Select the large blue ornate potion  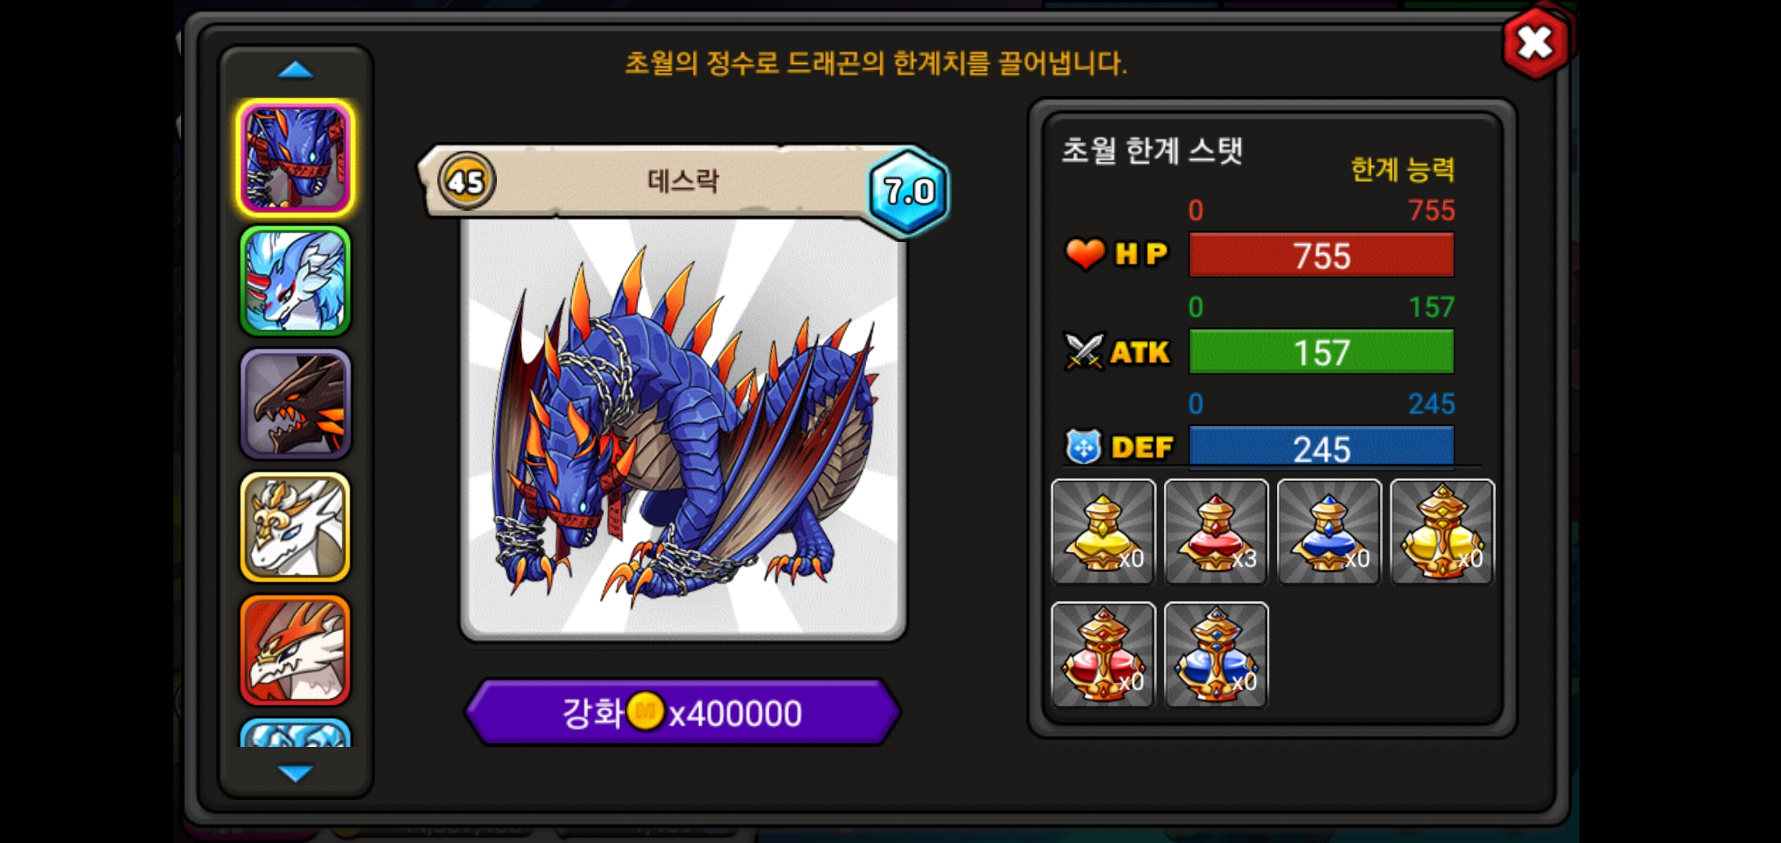[1216, 654]
